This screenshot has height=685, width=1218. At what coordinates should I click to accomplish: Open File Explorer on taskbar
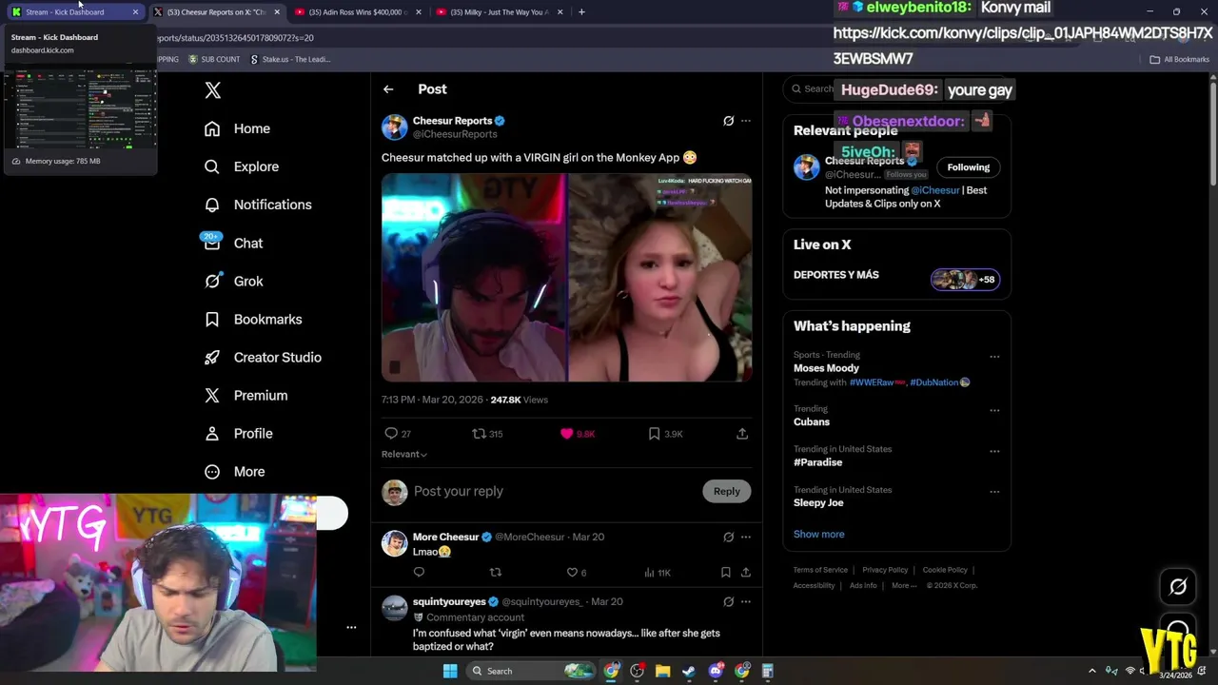(663, 671)
